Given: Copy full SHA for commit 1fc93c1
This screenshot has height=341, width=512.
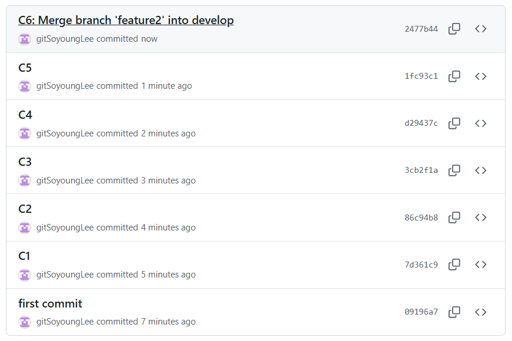Looking at the screenshot, I should pyautogui.click(x=454, y=76).
